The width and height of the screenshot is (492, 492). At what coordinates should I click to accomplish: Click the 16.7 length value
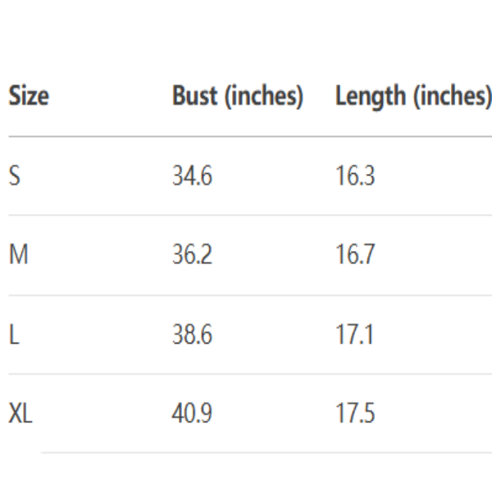355,256
